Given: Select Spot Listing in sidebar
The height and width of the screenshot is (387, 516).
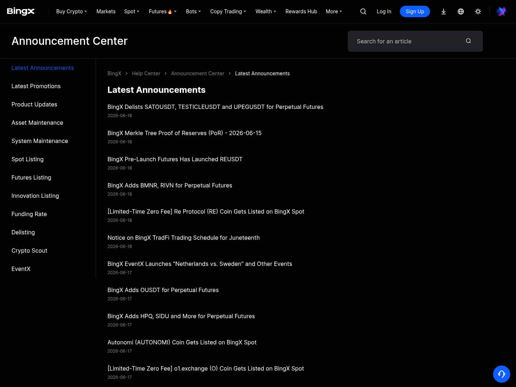Looking at the screenshot, I should [x=28, y=159].
